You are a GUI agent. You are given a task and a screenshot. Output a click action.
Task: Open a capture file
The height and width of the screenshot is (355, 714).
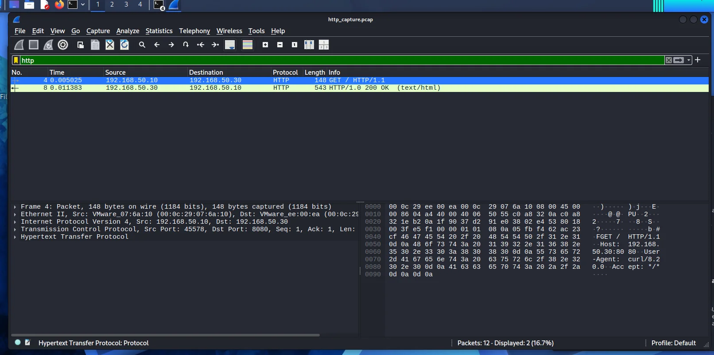(x=81, y=45)
